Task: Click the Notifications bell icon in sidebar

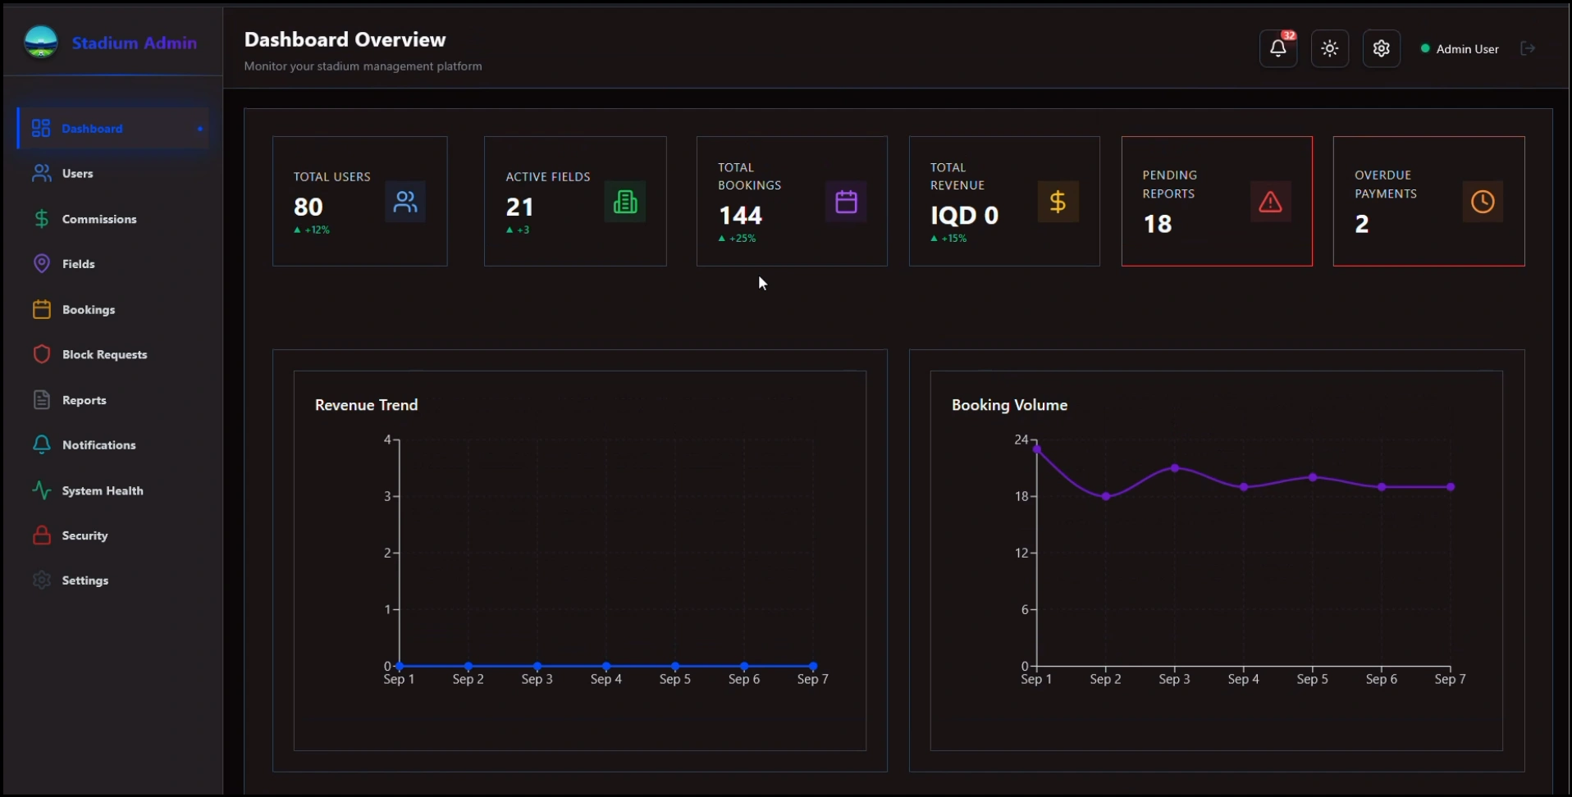Action: (42, 444)
